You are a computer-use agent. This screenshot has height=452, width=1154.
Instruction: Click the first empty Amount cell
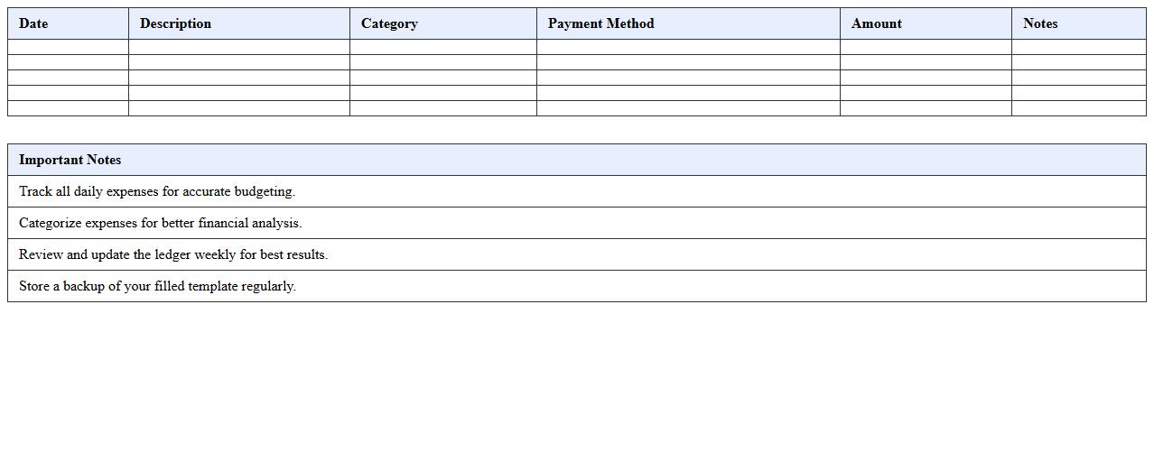[x=925, y=47]
